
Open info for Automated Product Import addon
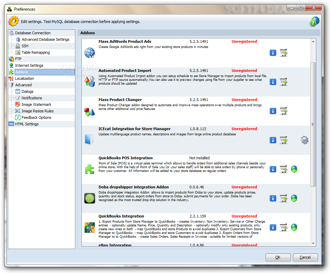tap(273, 82)
